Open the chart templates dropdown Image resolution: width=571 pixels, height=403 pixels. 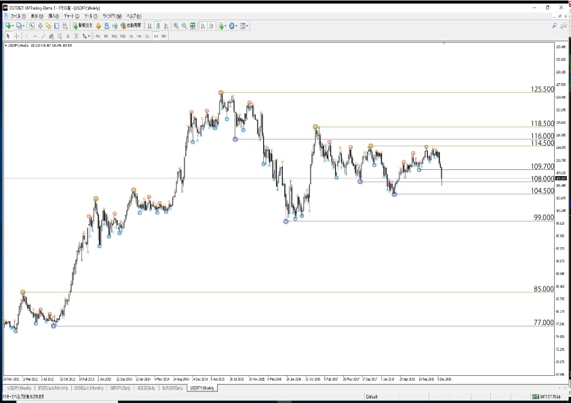[244, 26]
